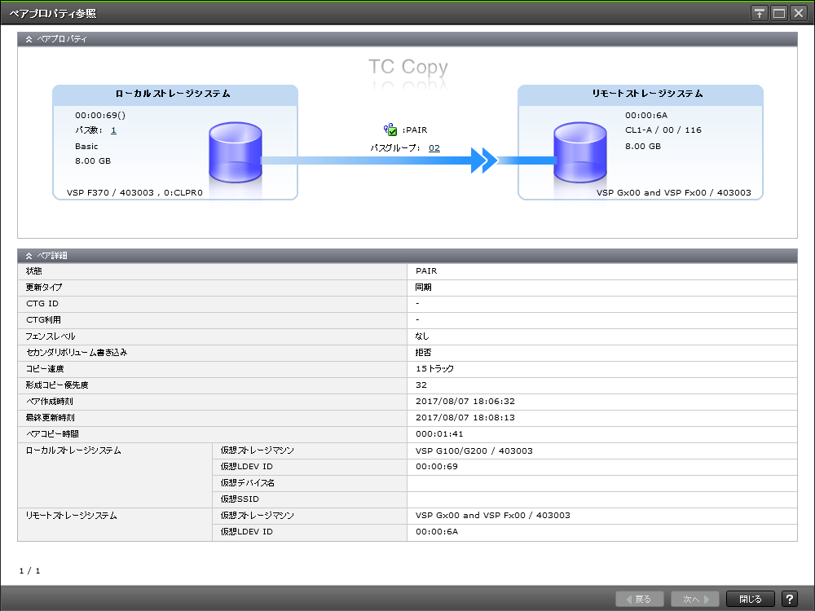Open the path count link 1
This screenshot has width=815, height=611.
113,130
